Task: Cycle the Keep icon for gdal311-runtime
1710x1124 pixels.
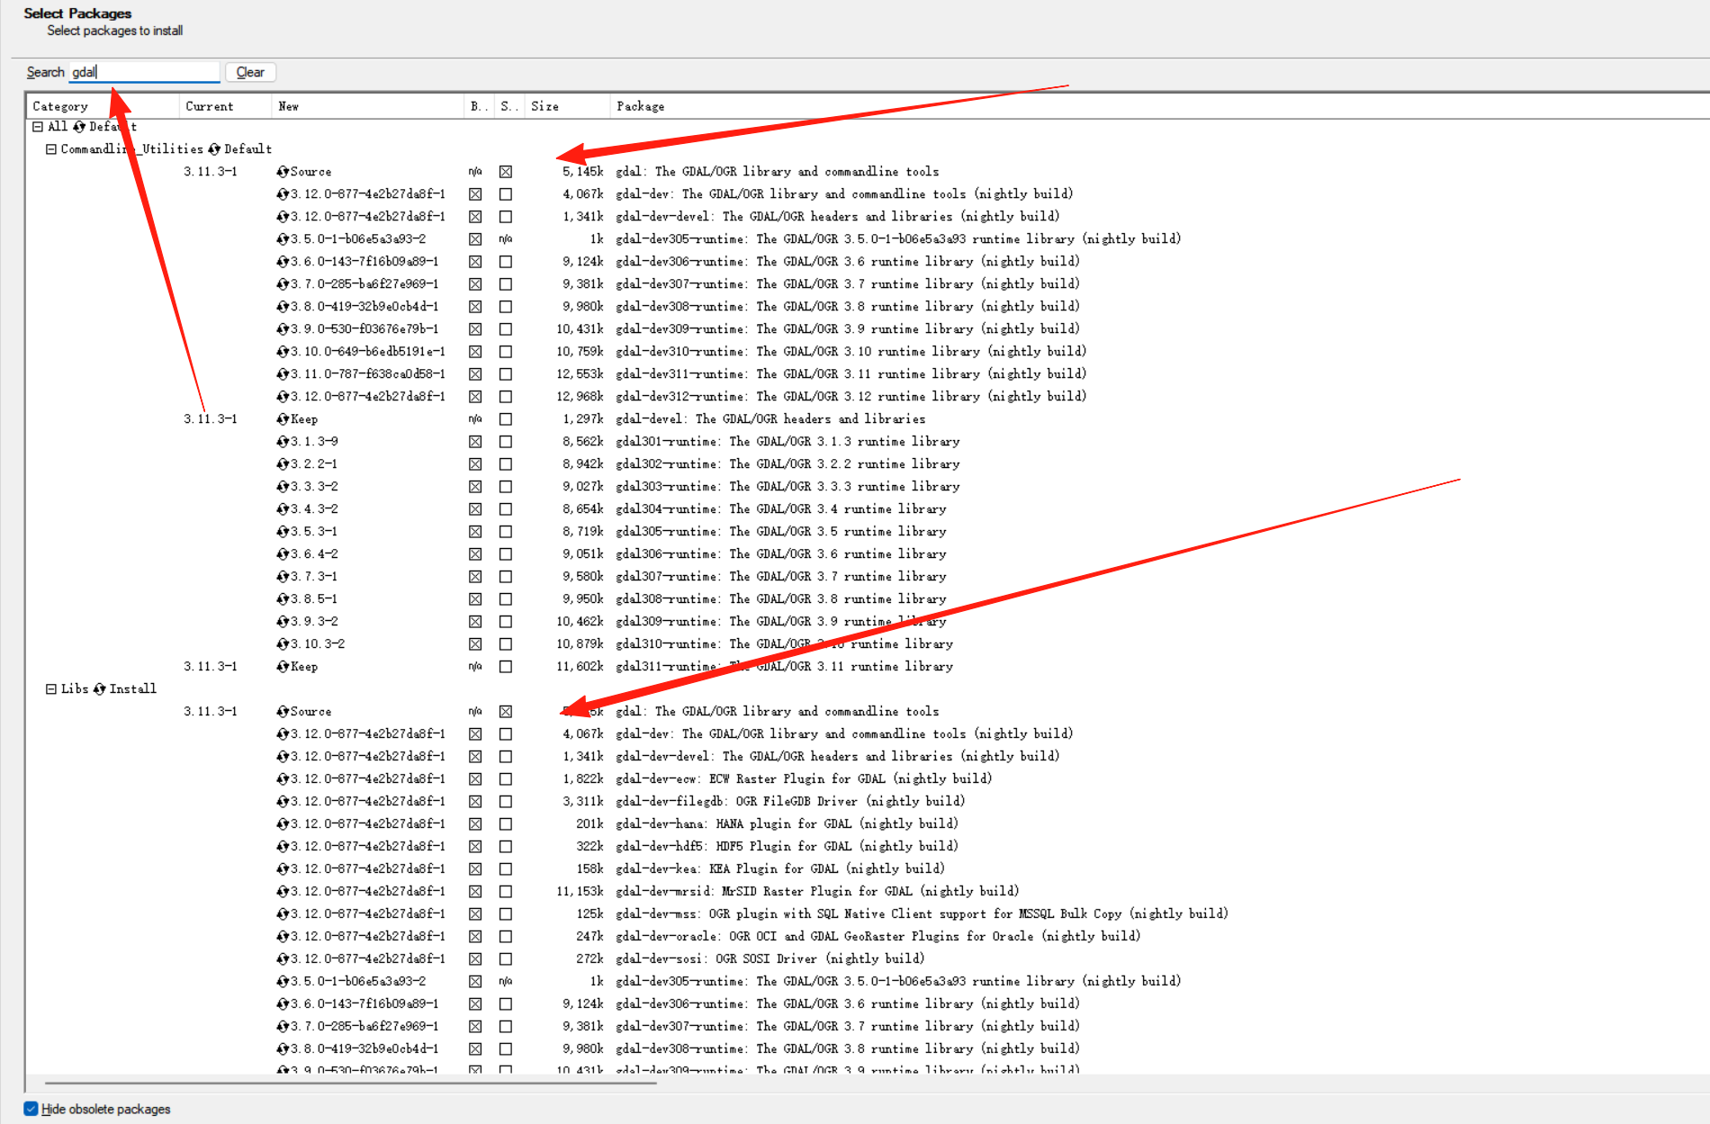Action: tap(283, 667)
